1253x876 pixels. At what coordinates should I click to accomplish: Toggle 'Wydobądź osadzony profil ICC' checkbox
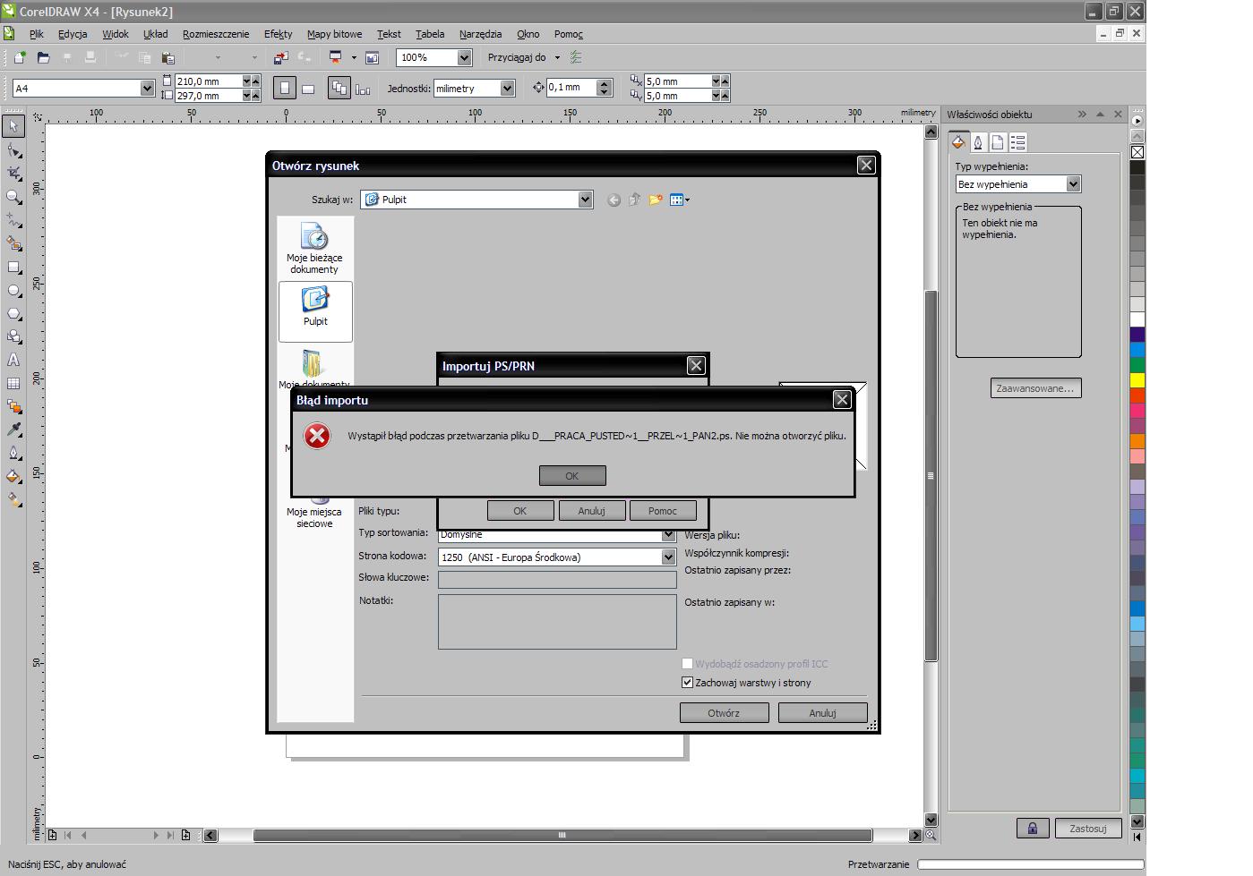coord(687,664)
